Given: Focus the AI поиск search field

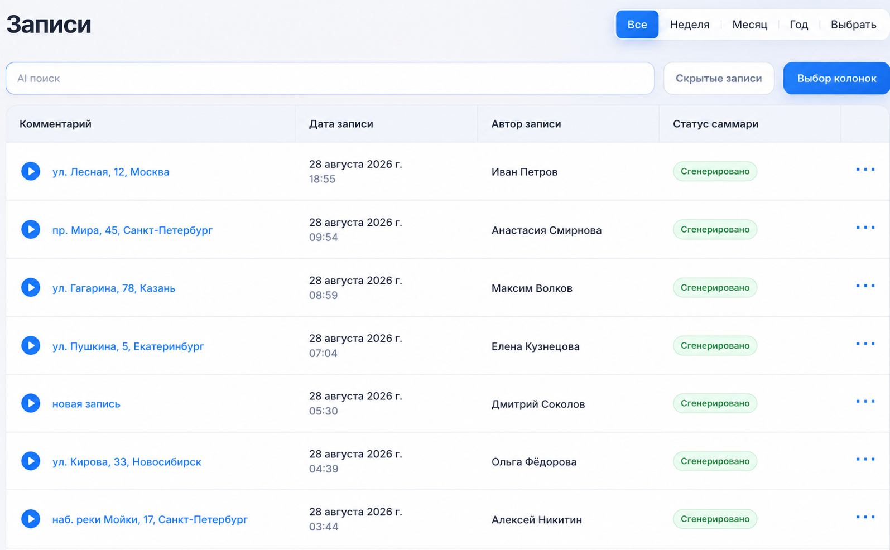Looking at the screenshot, I should pyautogui.click(x=330, y=78).
